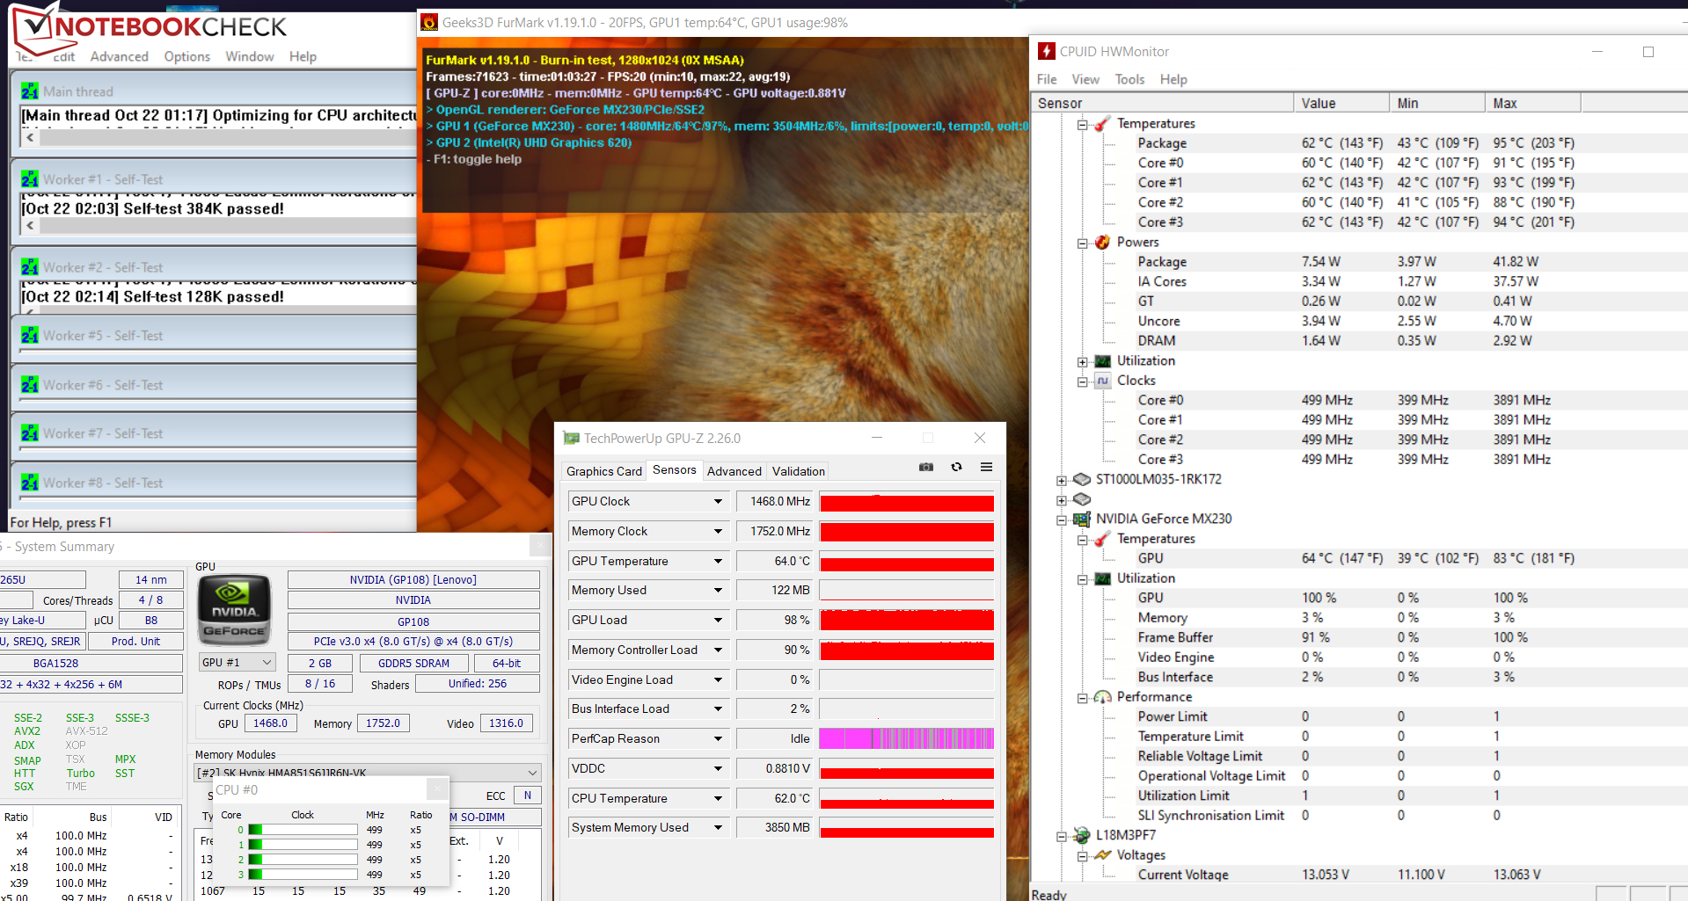The height and width of the screenshot is (901, 1688).
Task: Collapse the Clocks tree node
Action: point(1082,381)
